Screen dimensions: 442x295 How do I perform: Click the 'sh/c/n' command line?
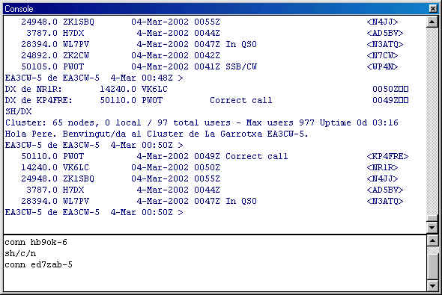coord(20,253)
